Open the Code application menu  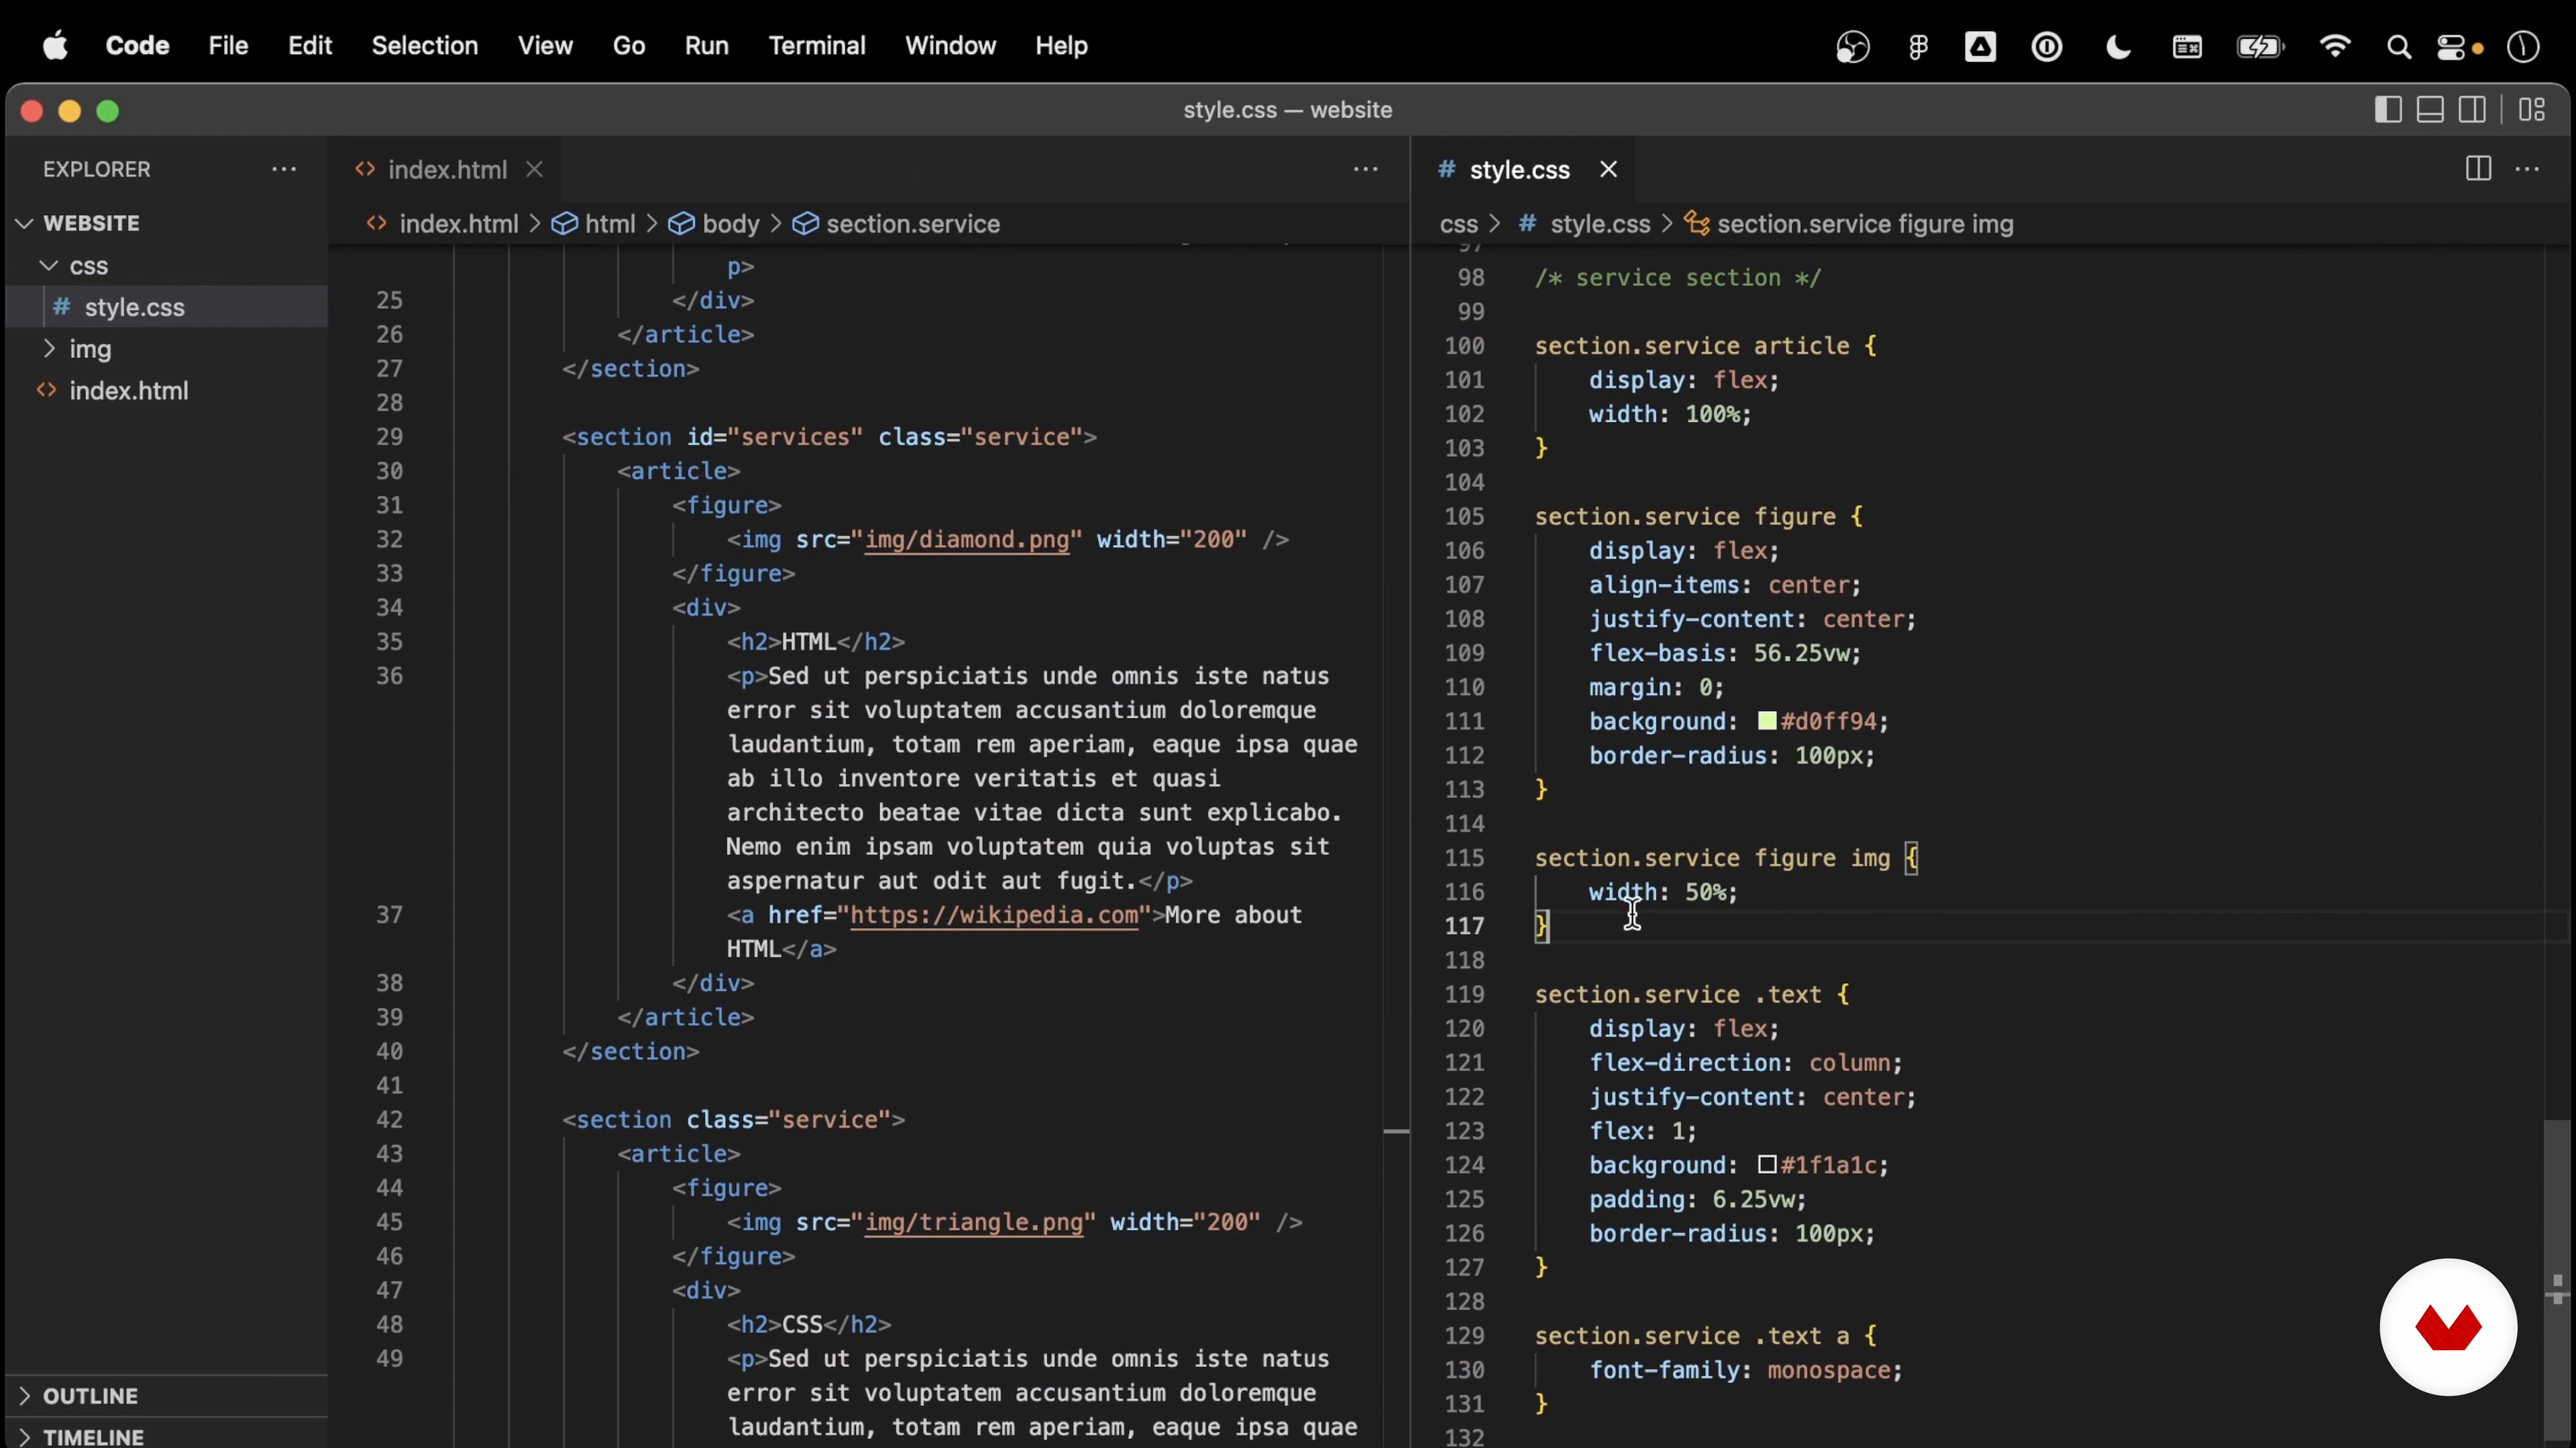[x=137, y=46]
